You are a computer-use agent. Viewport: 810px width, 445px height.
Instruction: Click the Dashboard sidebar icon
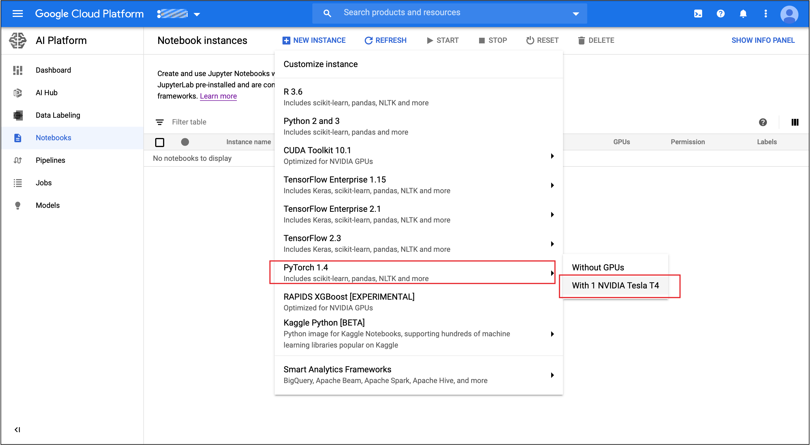pos(18,70)
